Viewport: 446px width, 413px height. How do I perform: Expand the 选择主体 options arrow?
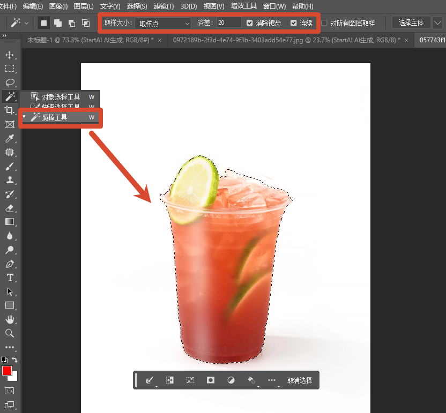tap(438, 23)
